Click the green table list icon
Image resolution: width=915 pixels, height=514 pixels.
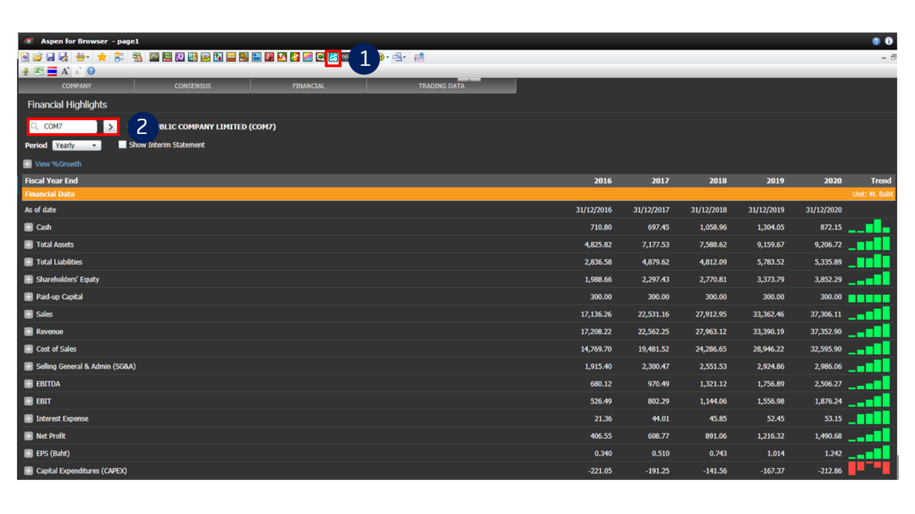[x=167, y=58]
